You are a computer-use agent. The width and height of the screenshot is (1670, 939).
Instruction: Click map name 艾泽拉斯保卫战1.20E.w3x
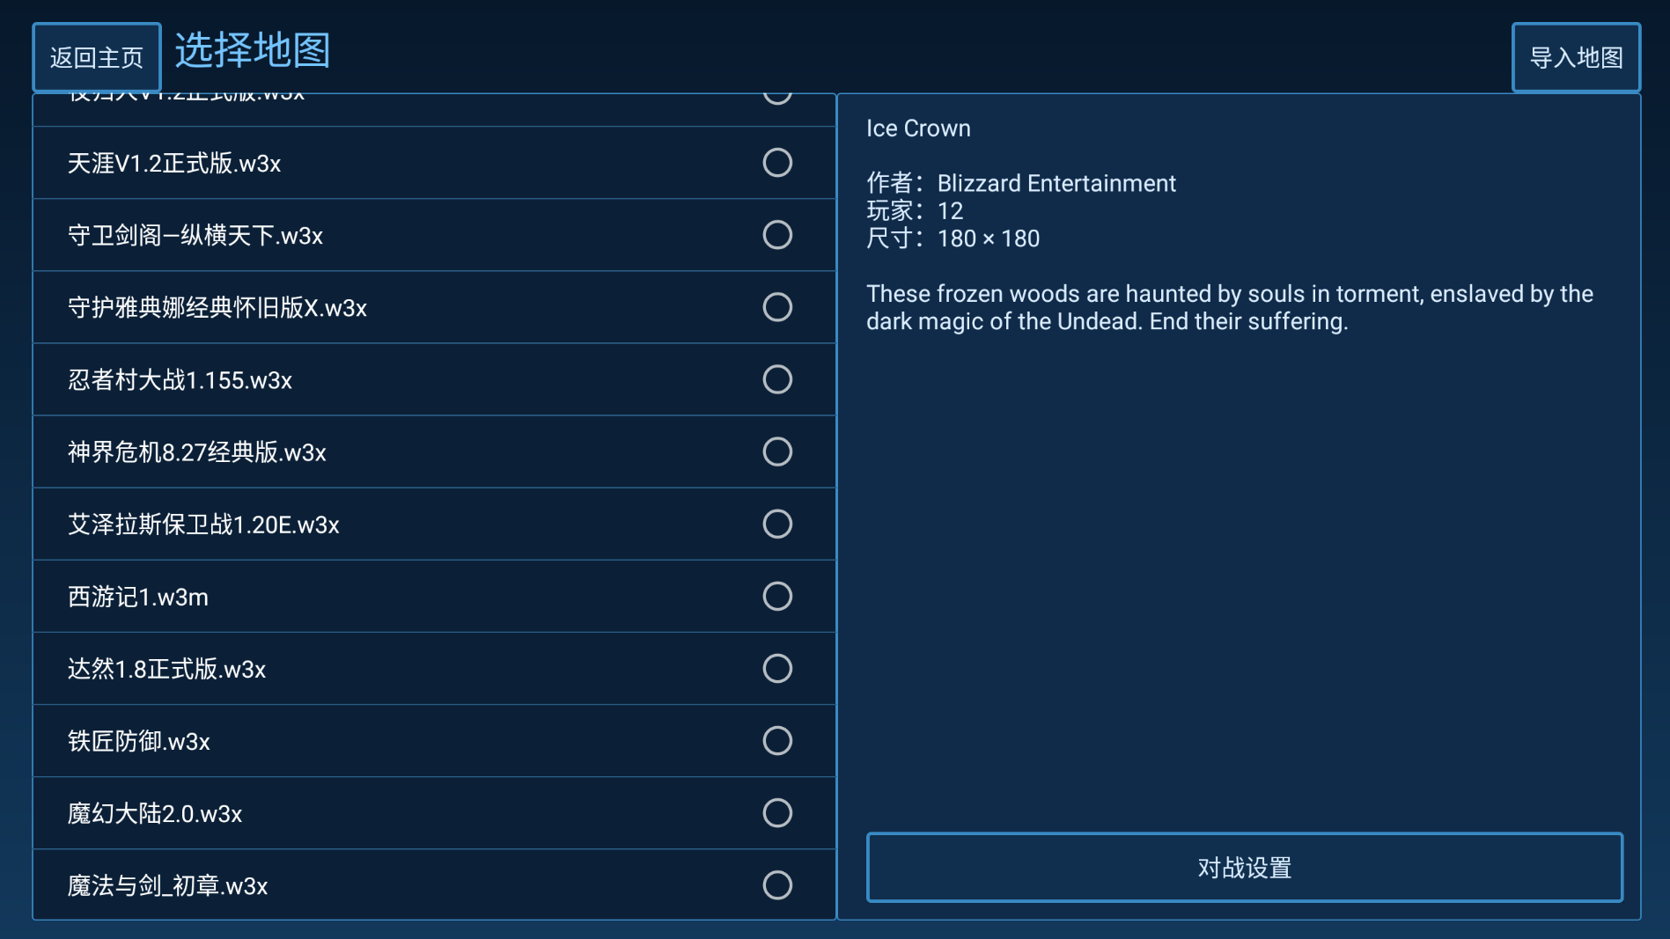[203, 525]
